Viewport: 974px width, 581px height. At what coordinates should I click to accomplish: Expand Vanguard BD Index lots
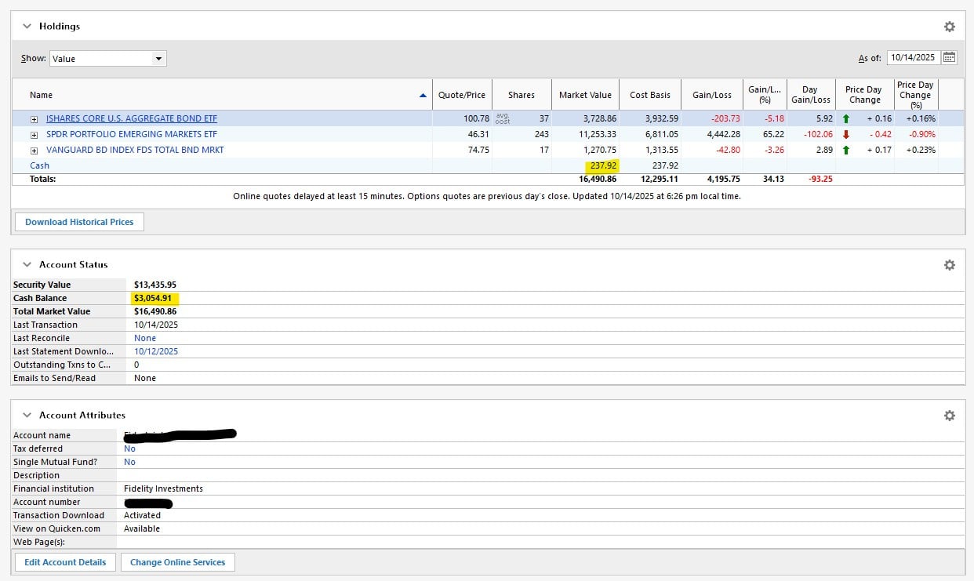point(35,151)
